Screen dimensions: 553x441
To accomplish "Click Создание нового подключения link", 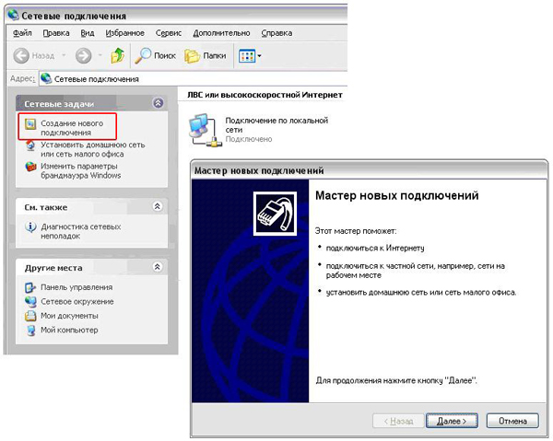I will (72, 128).
